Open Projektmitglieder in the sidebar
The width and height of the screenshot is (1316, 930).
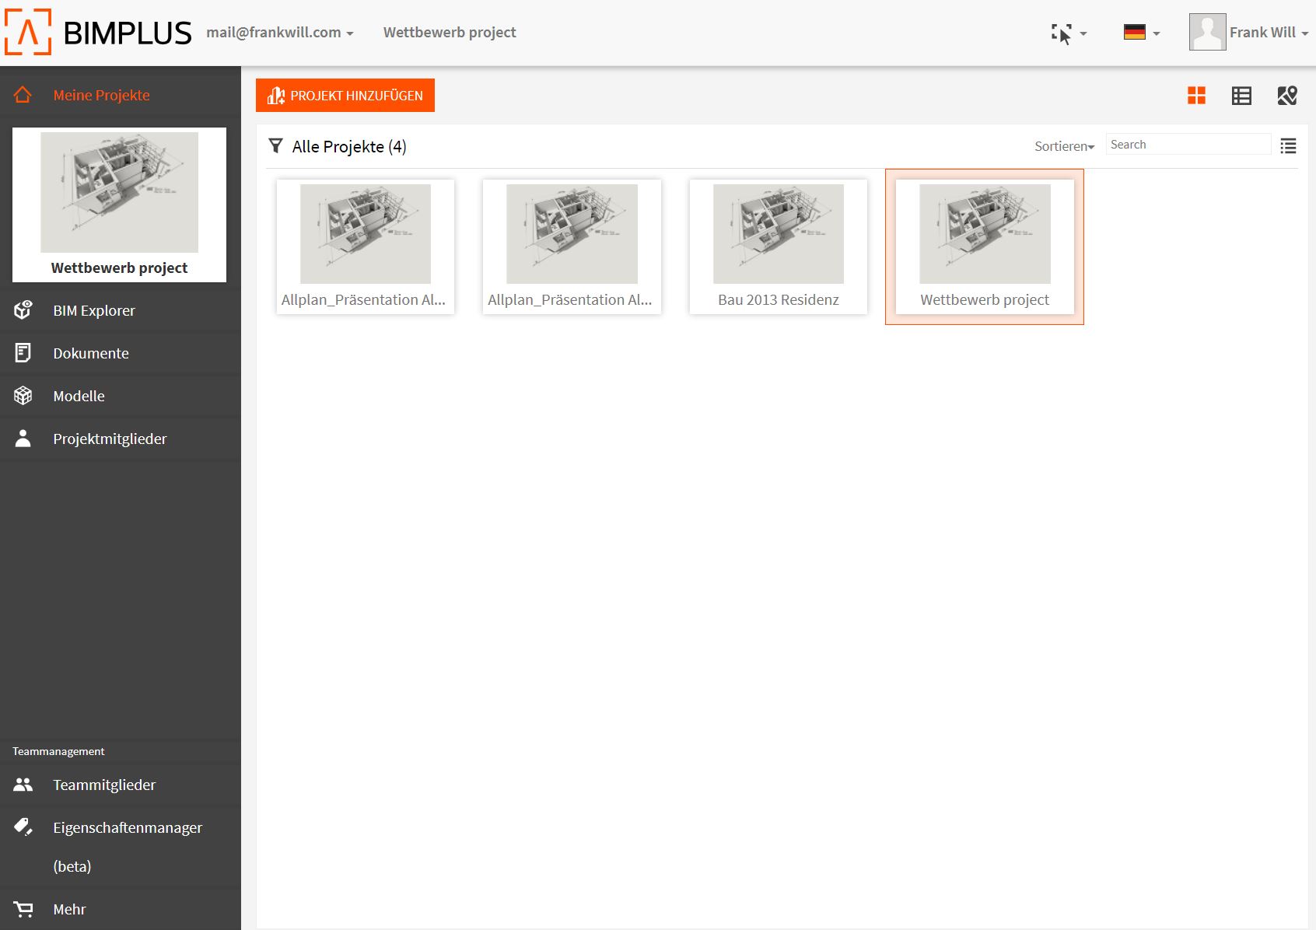click(x=110, y=439)
